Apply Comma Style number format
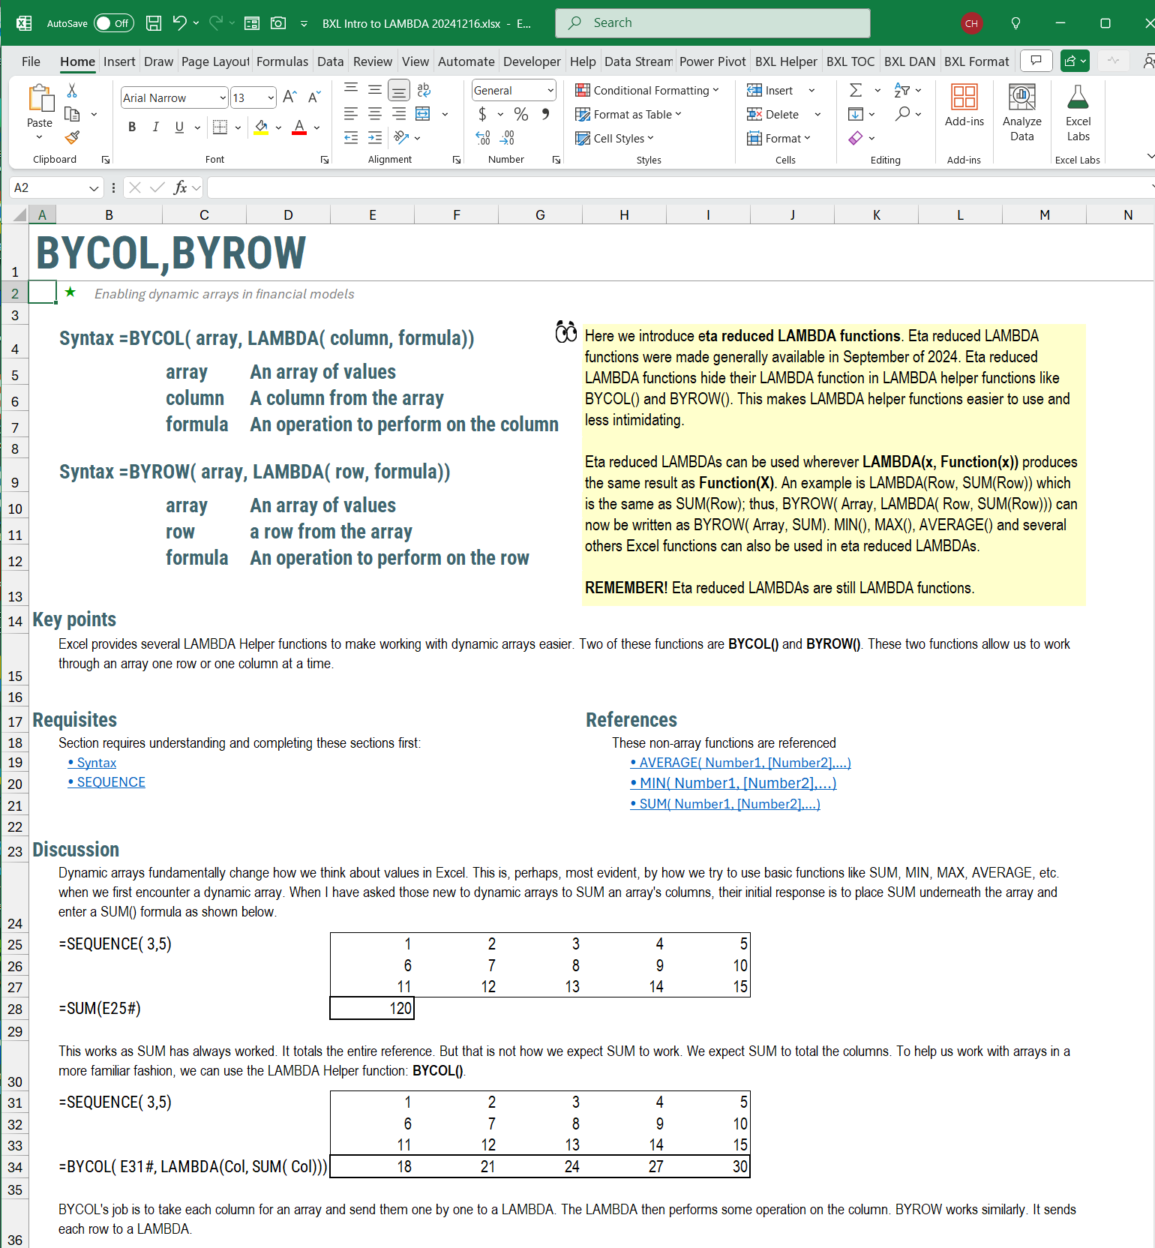The width and height of the screenshot is (1155, 1248). click(545, 114)
